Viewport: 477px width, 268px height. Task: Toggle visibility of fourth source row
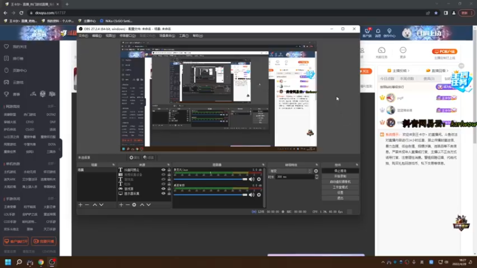pyautogui.click(x=163, y=184)
